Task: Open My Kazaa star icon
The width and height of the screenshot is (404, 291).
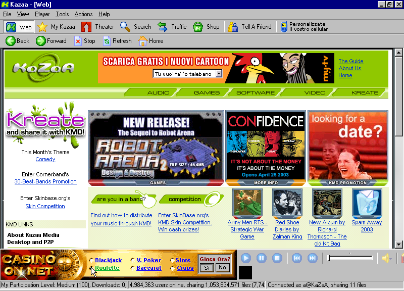Action: click(x=42, y=27)
